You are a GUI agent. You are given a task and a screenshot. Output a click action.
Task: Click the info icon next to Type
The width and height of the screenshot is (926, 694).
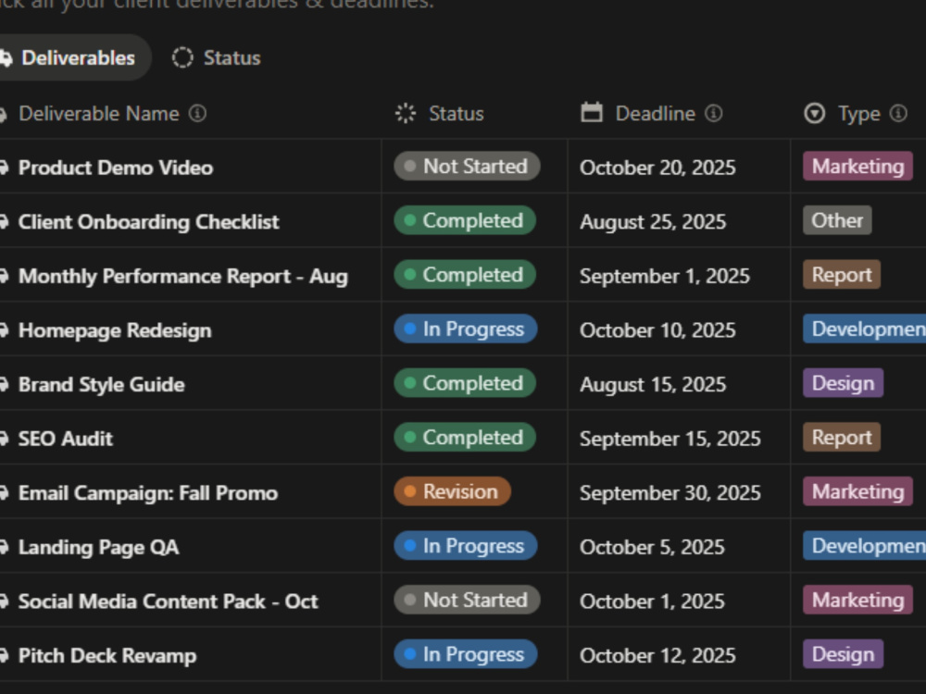(898, 113)
